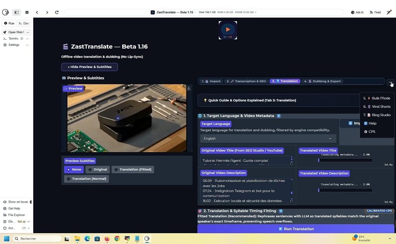The height and width of the screenshot is (244, 396).
Task: Click the Ask AI icon button
Action: [357, 12]
